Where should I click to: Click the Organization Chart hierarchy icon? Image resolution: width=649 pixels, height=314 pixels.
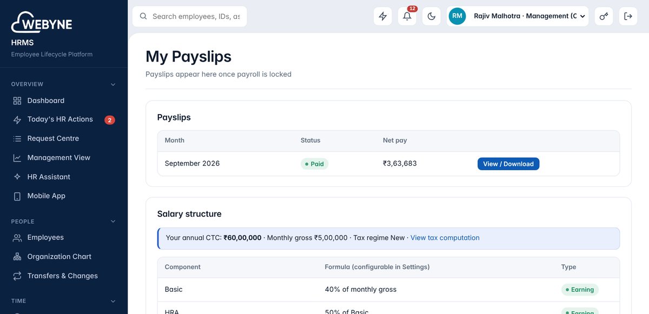17,257
